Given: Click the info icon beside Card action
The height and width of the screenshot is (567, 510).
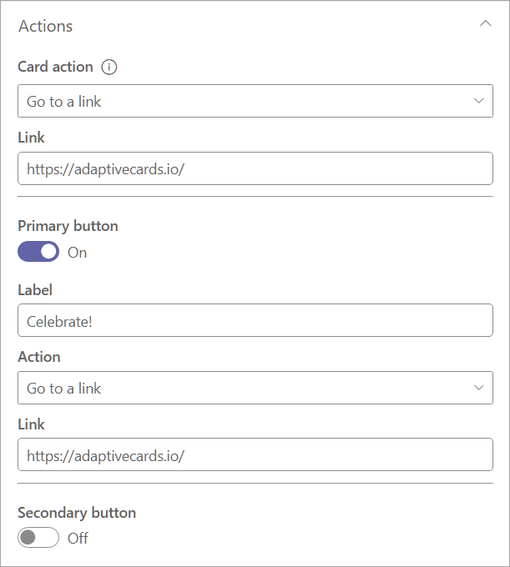Looking at the screenshot, I should (109, 67).
